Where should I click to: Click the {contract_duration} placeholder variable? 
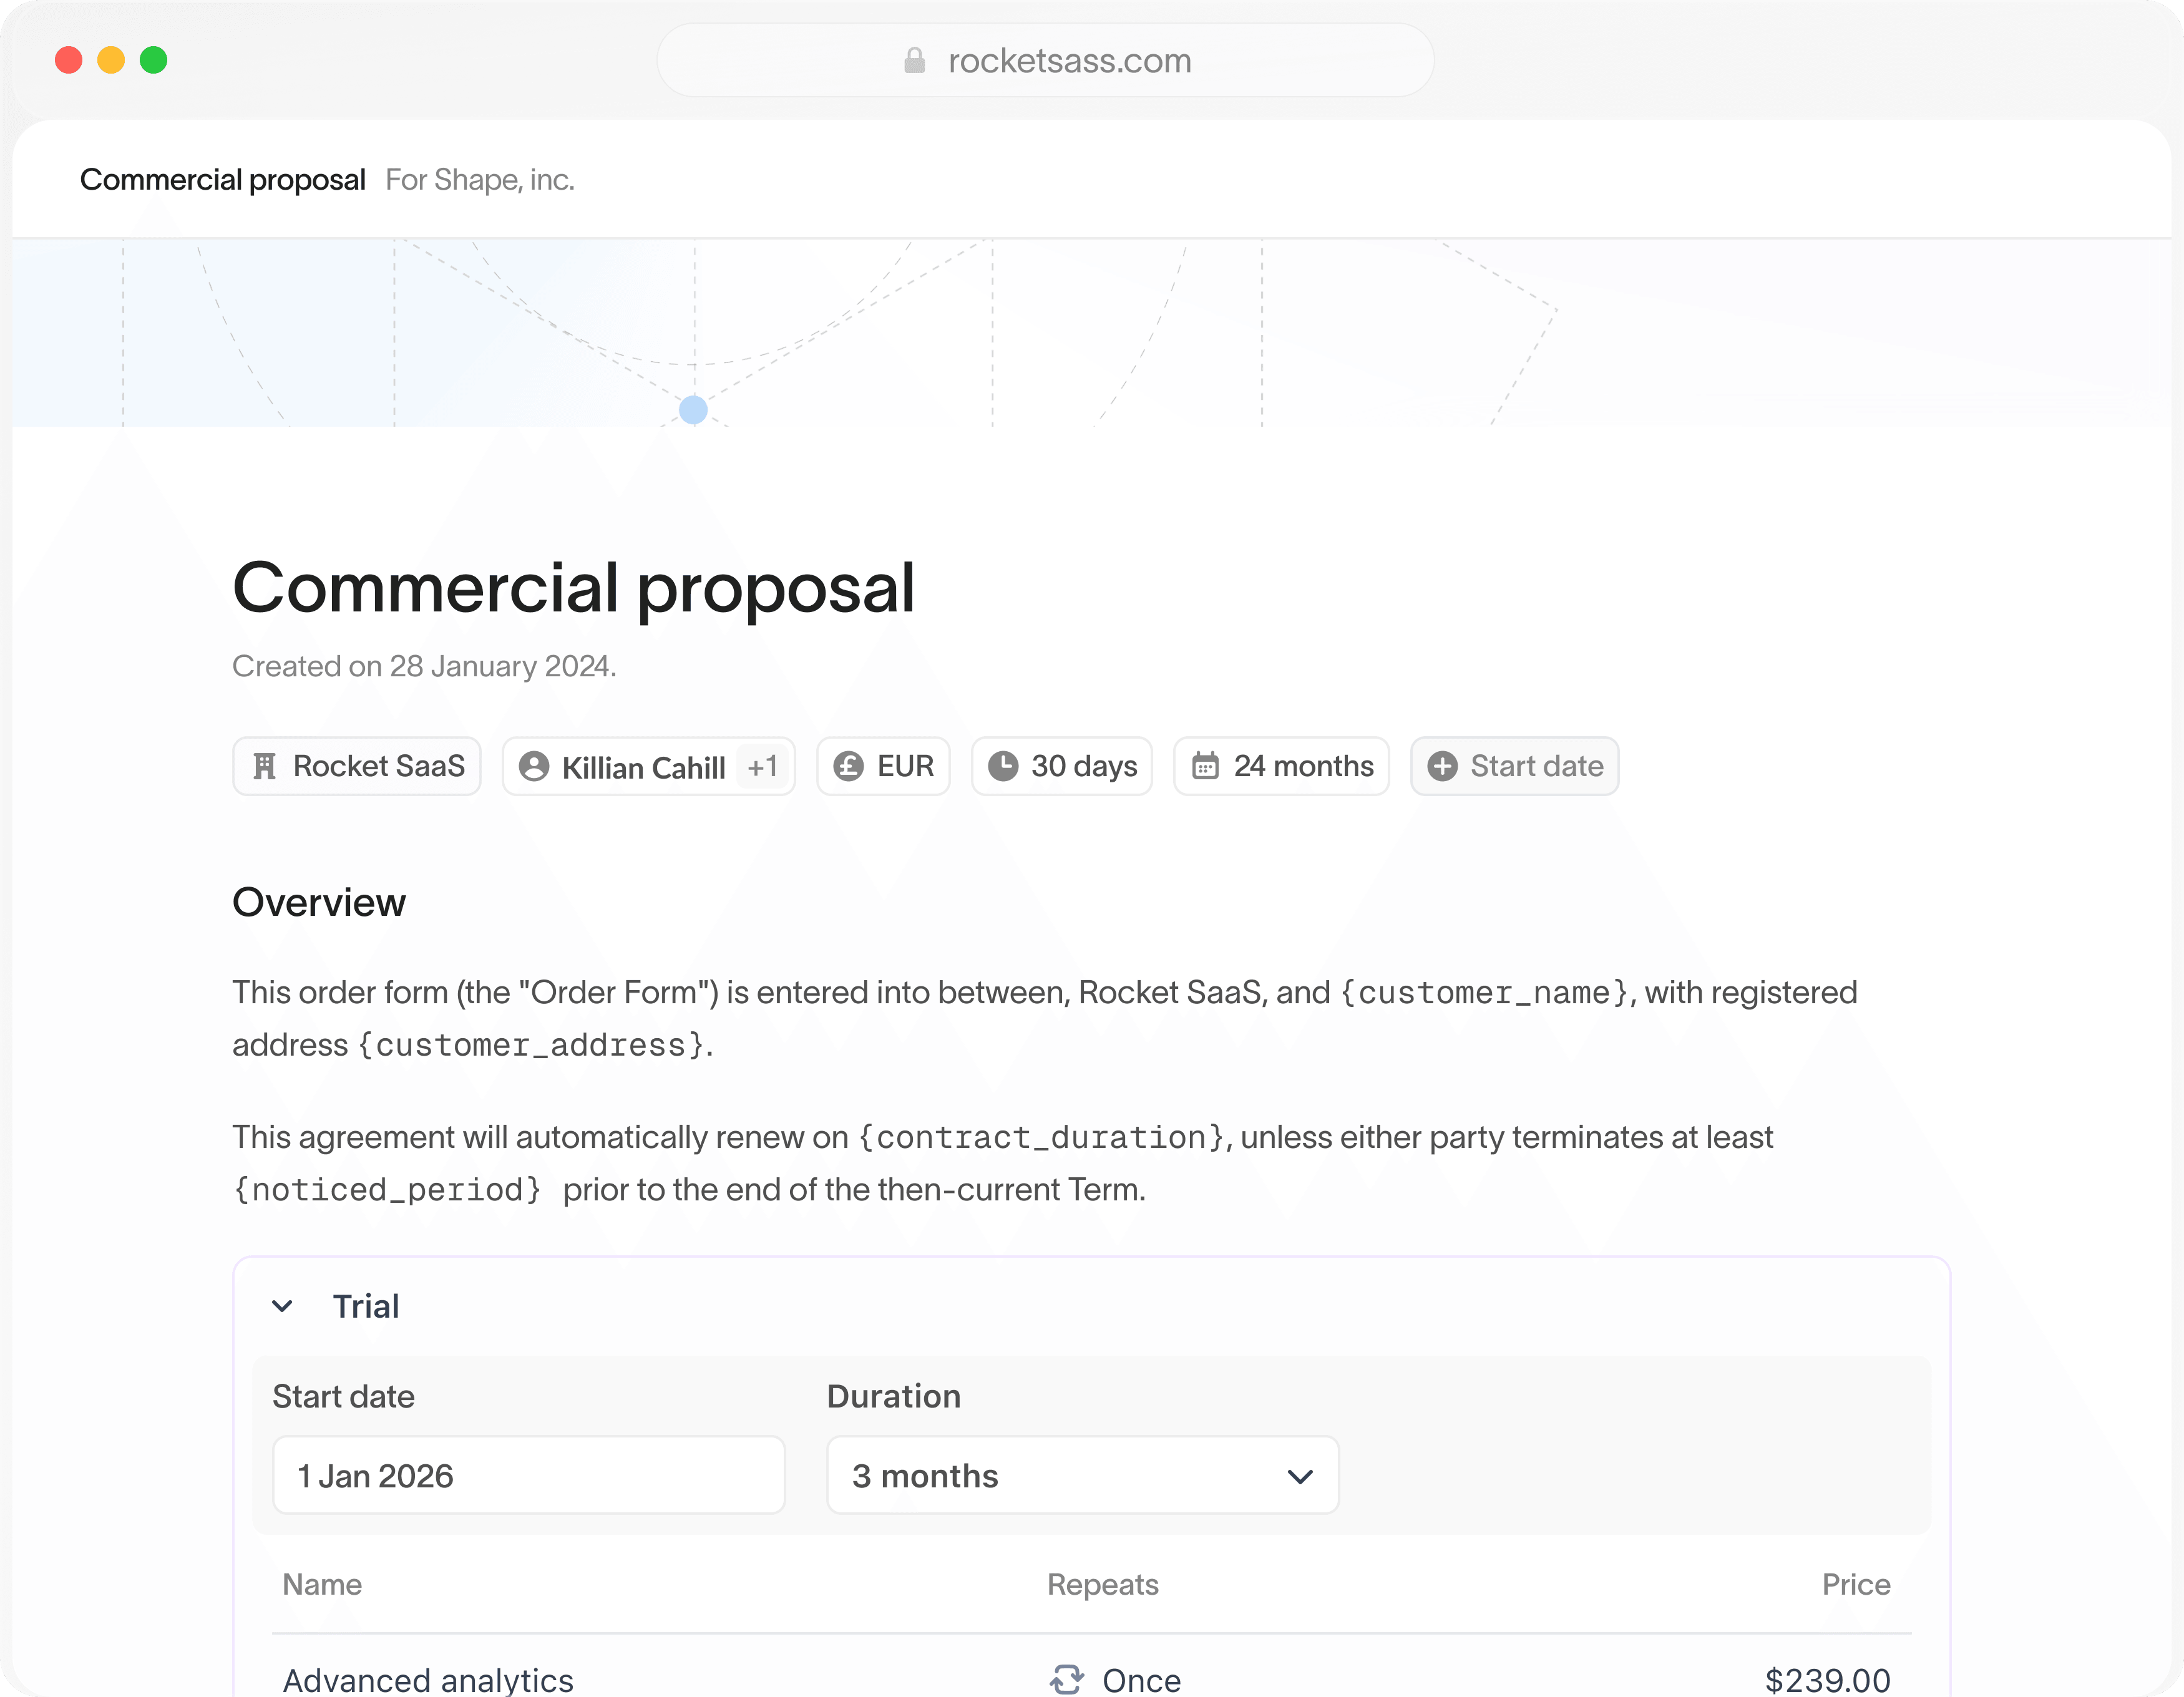pos(1041,1138)
